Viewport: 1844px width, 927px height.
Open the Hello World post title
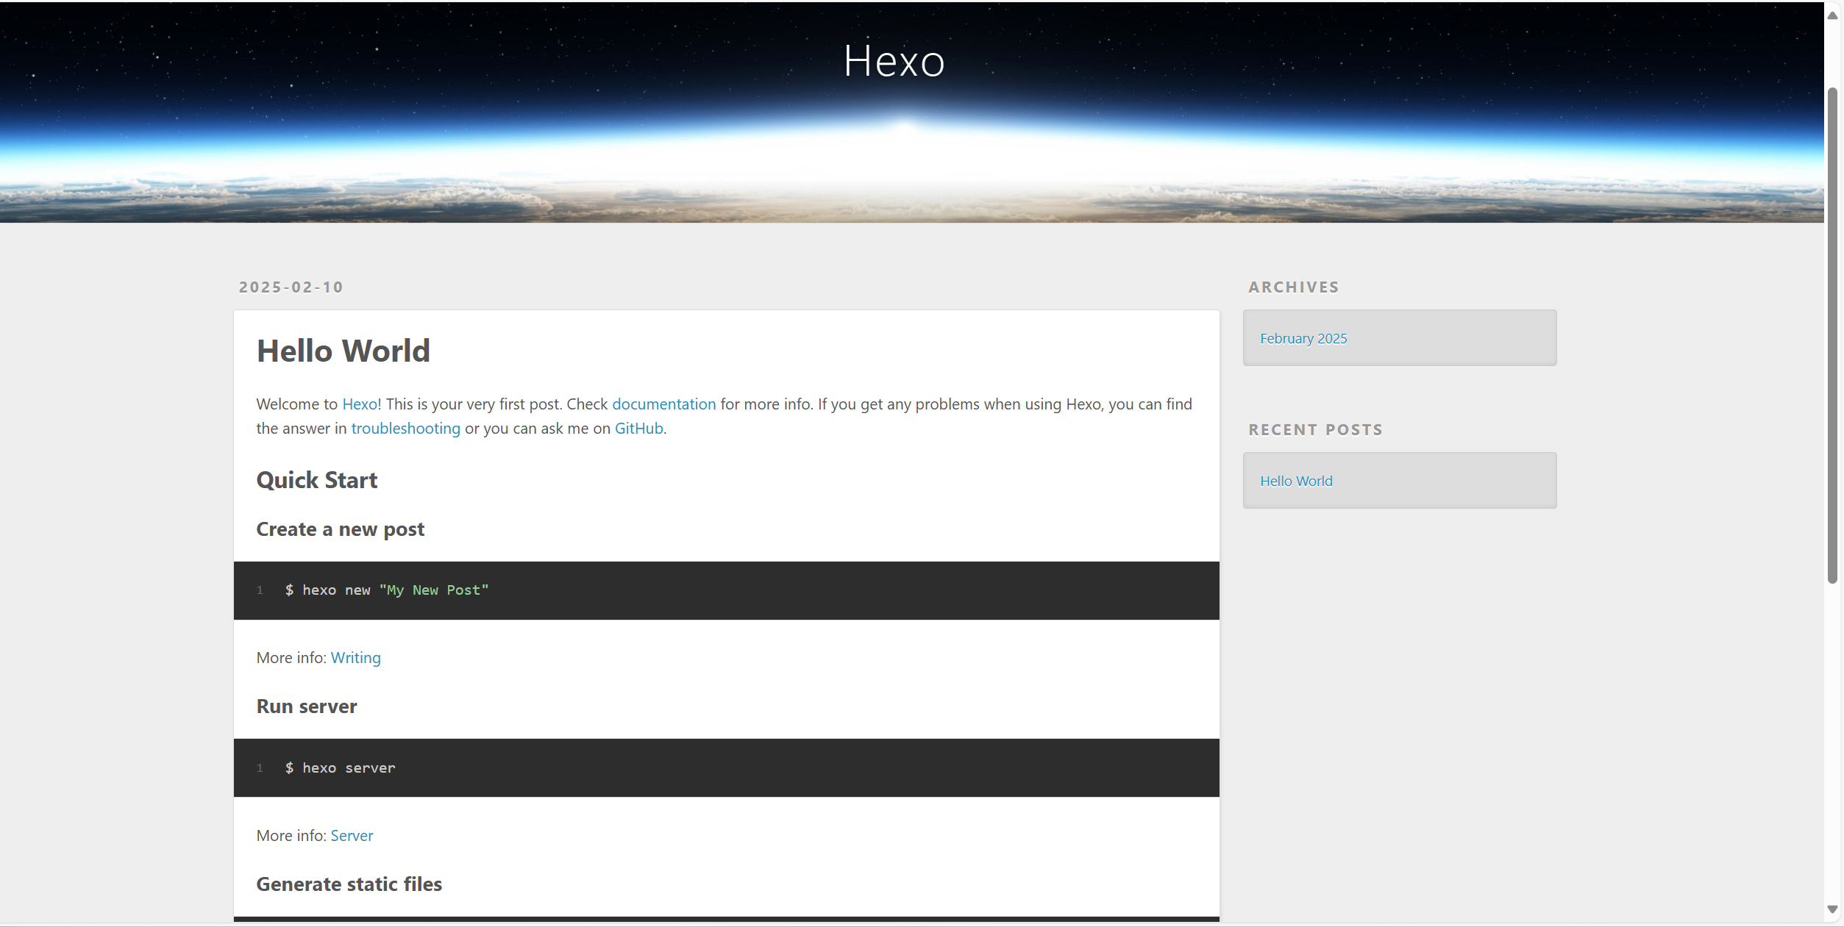coord(343,351)
